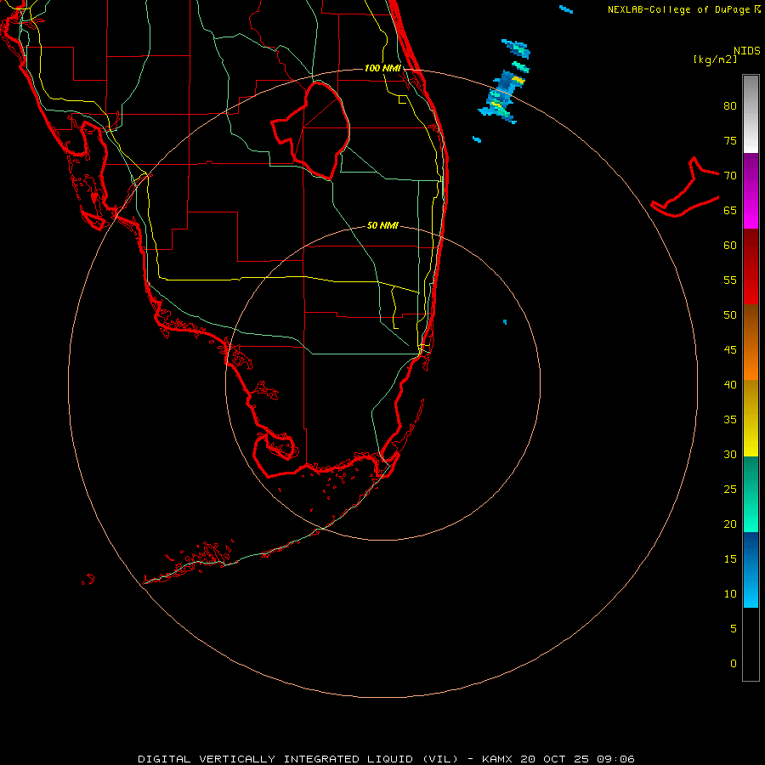Select the brown-orange segment of the color bar
Viewport: 765px width, 765px height.
751,342
